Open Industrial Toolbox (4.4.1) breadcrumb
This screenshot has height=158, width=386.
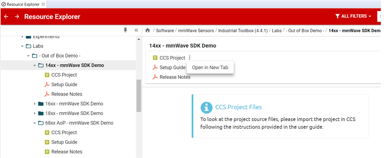click(243, 31)
